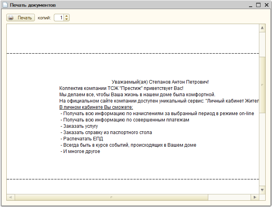Viewport: 272px width, 207px height.
Task: Click the line 'Коллектив компании ТСЖ "Престиж" приветствует Вас!'
Action: pos(121,88)
